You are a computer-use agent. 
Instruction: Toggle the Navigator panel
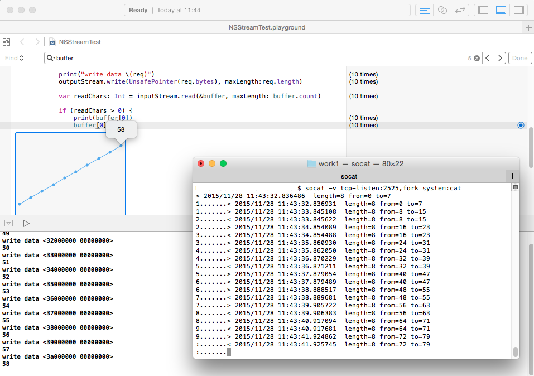pyautogui.click(x=483, y=10)
